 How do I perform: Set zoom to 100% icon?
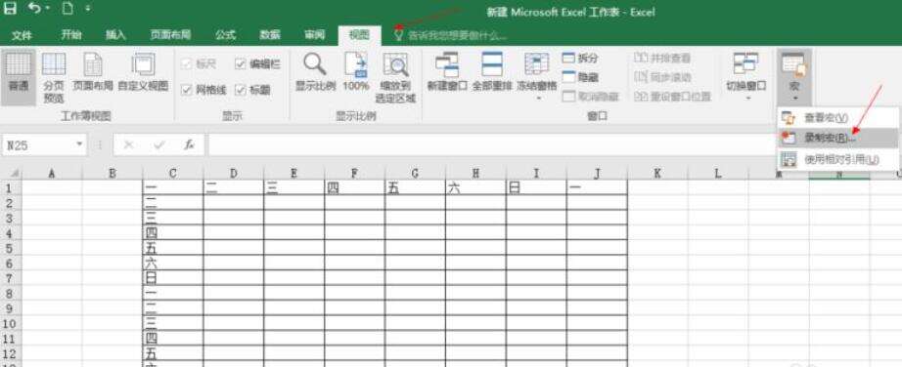(x=355, y=73)
